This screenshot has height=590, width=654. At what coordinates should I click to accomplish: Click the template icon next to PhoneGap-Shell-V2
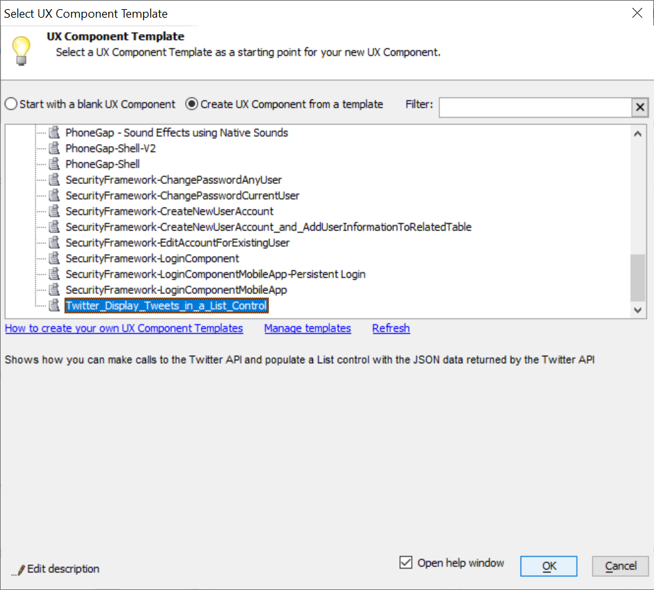point(55,148)
